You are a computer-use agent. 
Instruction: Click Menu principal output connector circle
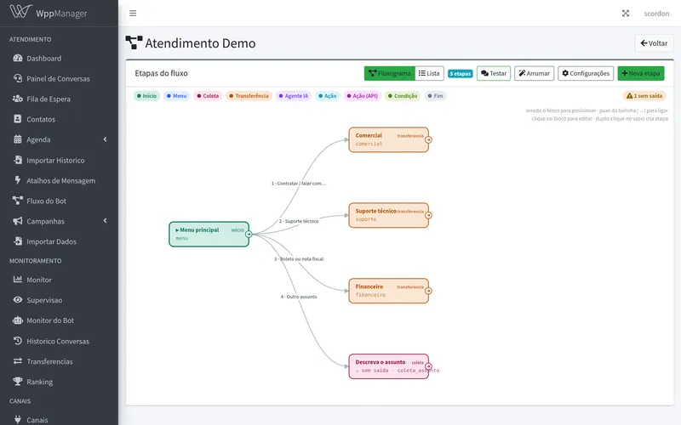click(x=249, y=235)
